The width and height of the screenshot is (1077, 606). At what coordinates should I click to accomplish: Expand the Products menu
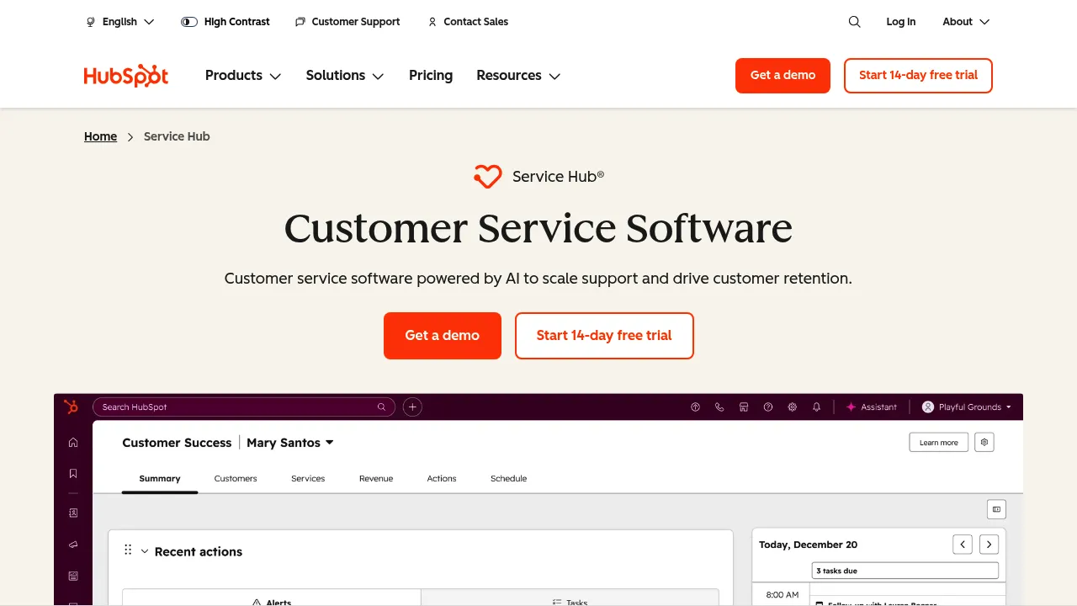tap(243, 76)
